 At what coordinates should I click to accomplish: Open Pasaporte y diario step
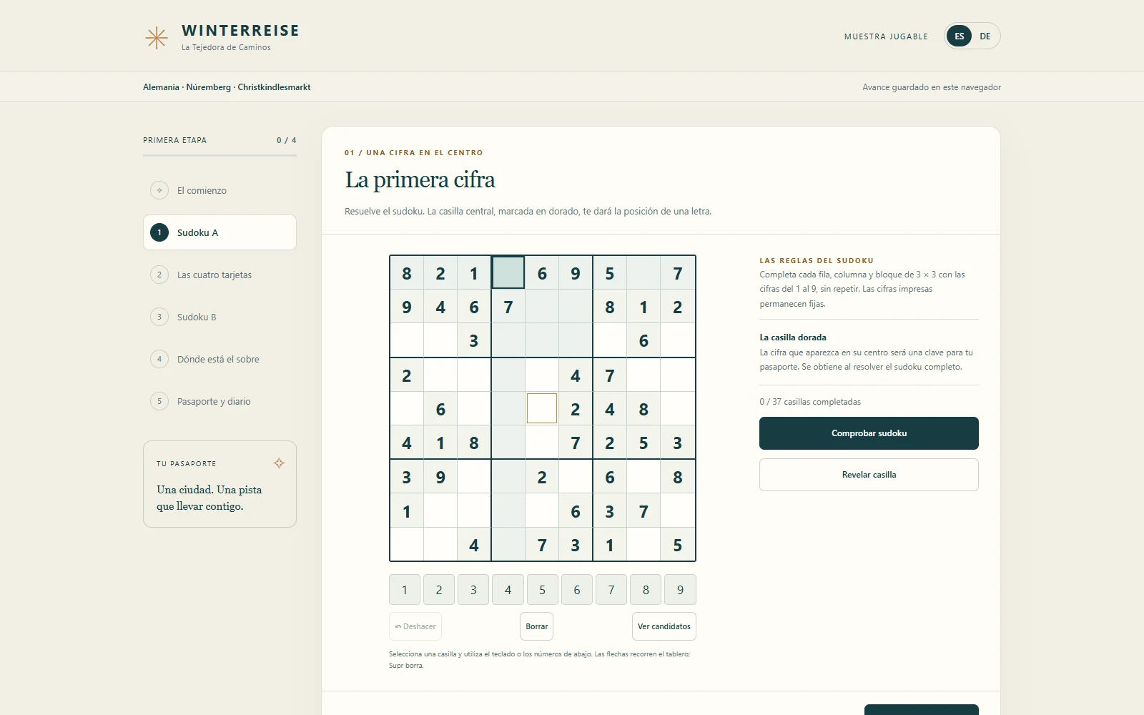coord(220,401)
